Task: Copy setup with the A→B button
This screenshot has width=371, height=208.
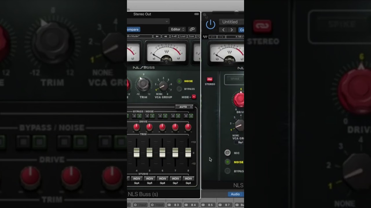Action: (174, 36)
